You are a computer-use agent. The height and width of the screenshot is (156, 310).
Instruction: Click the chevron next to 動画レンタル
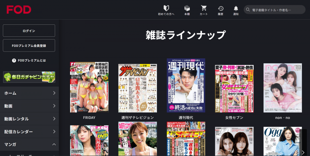pos(54,119)
